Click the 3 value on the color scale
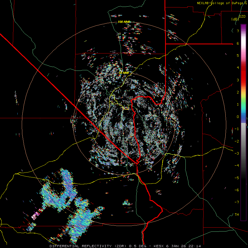The height and width of the screenshot is (248, 248). (238, 80)
